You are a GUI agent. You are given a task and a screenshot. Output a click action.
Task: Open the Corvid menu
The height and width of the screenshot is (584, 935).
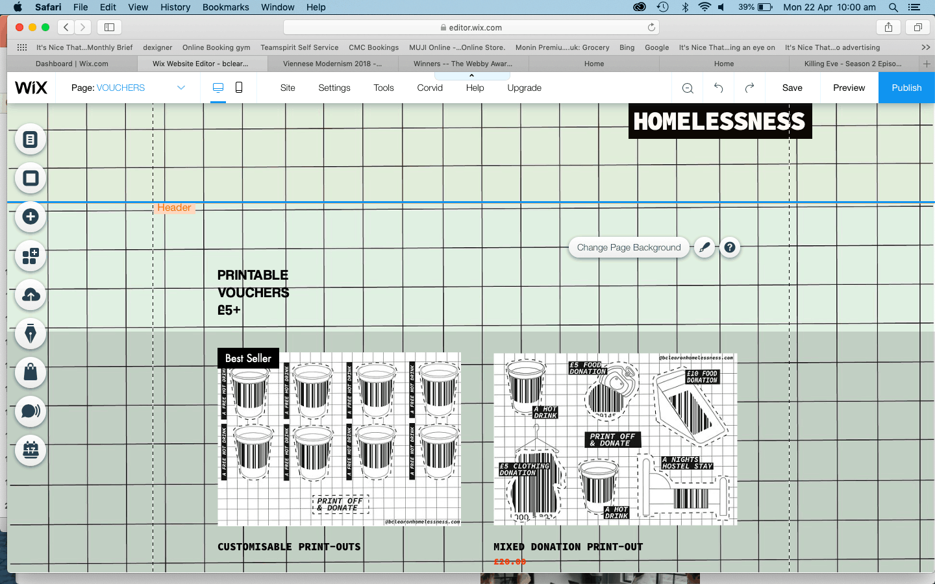430,88
